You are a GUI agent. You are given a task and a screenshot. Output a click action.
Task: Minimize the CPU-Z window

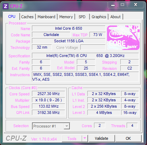(113, 5)
